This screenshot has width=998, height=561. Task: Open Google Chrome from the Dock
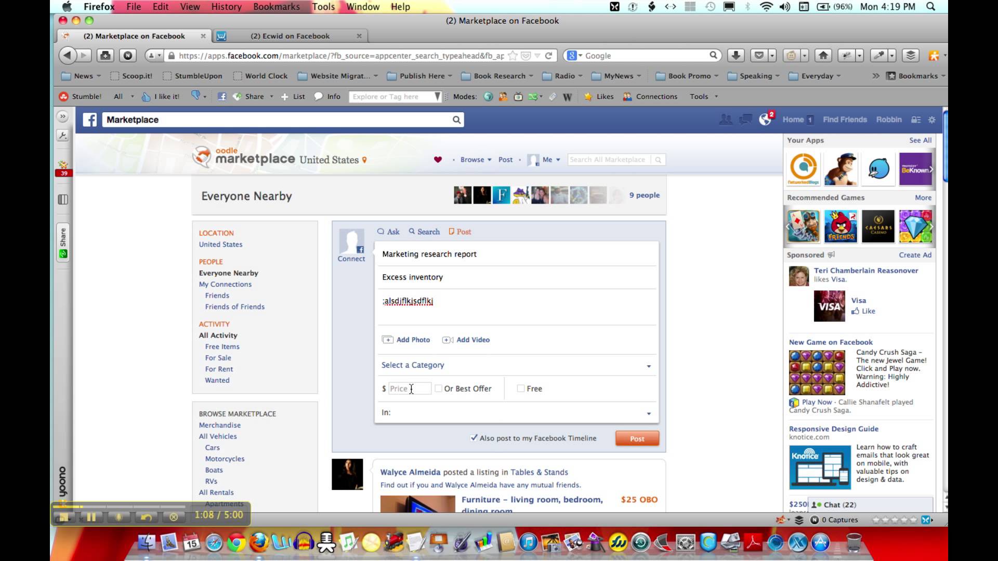pyautogui.click(x=236, y=543)
